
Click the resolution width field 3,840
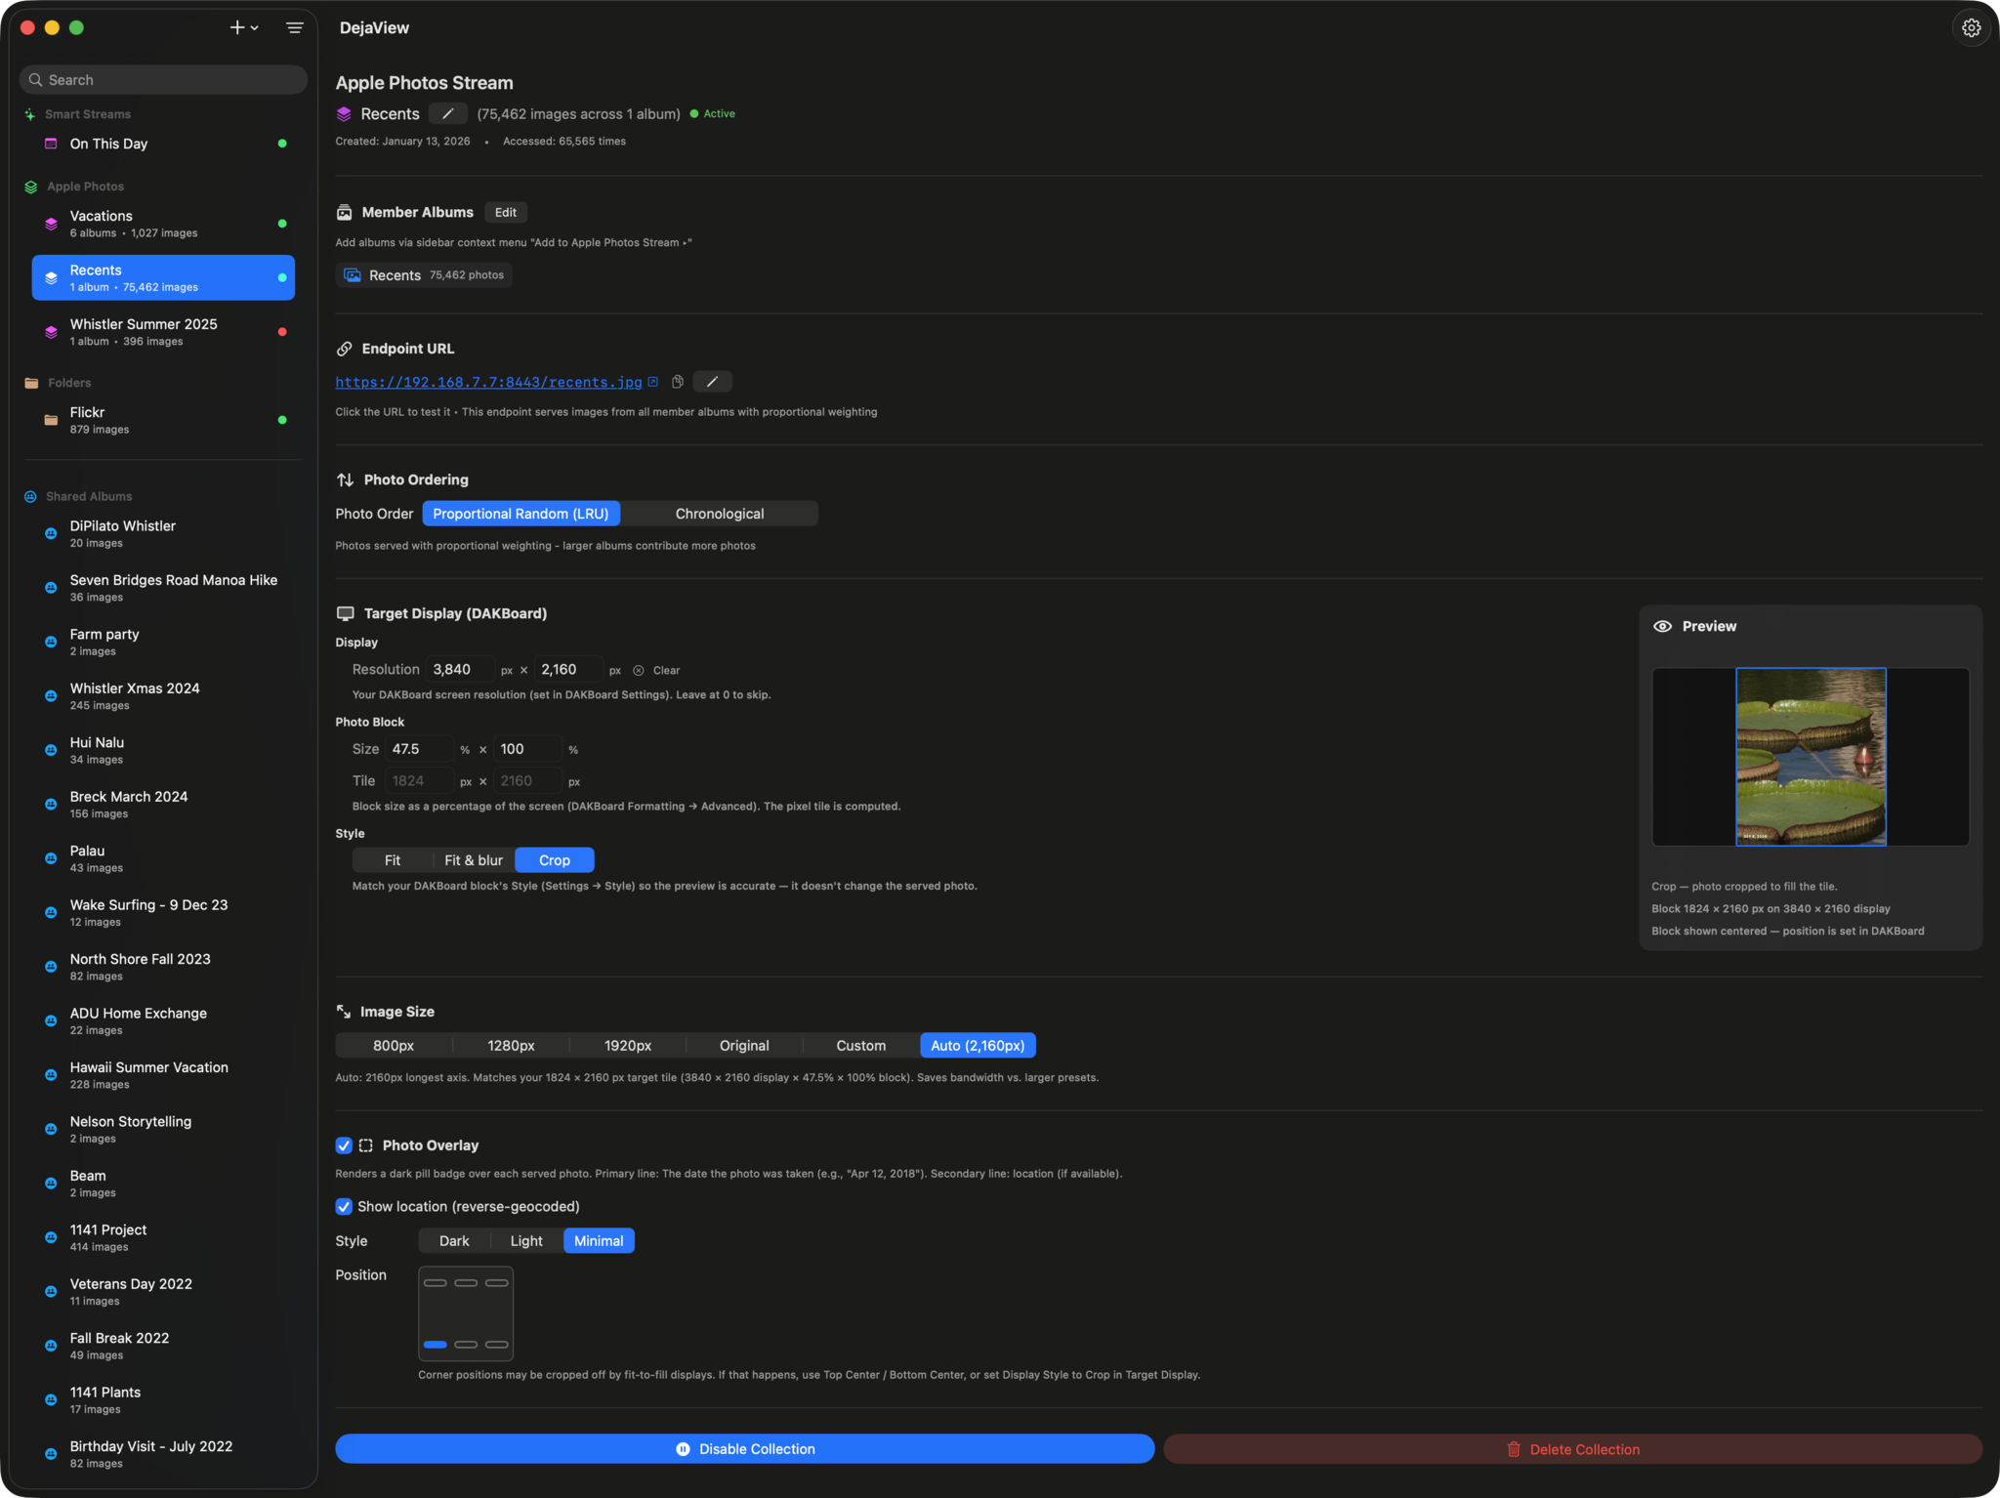(460, 670)
